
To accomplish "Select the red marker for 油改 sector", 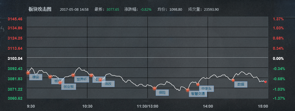I will click(x=100, y=80).
